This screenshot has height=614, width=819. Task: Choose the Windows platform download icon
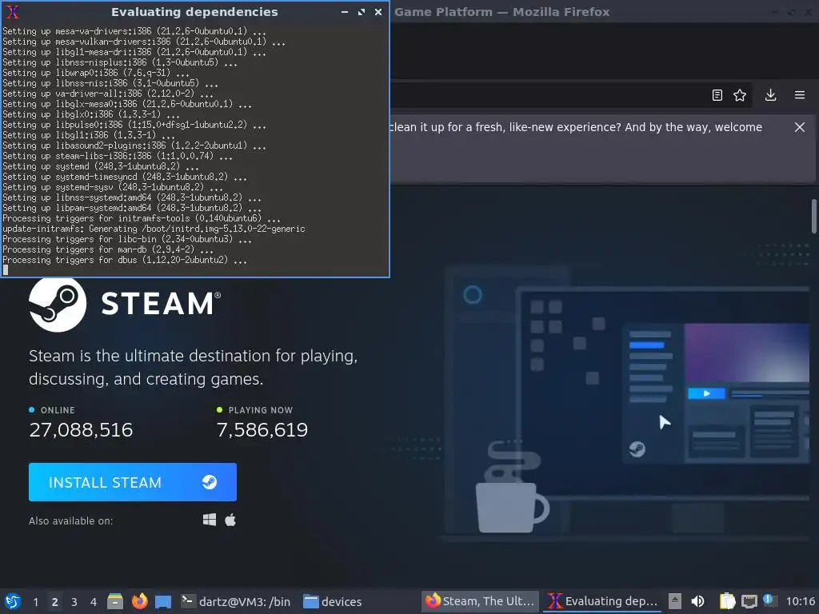click(x=210, y=520)
